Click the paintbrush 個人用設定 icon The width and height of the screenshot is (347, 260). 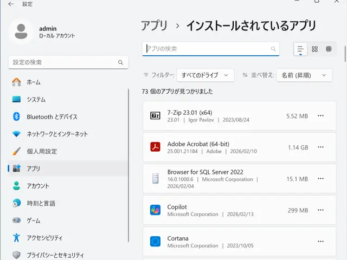(x=16, y=151)
